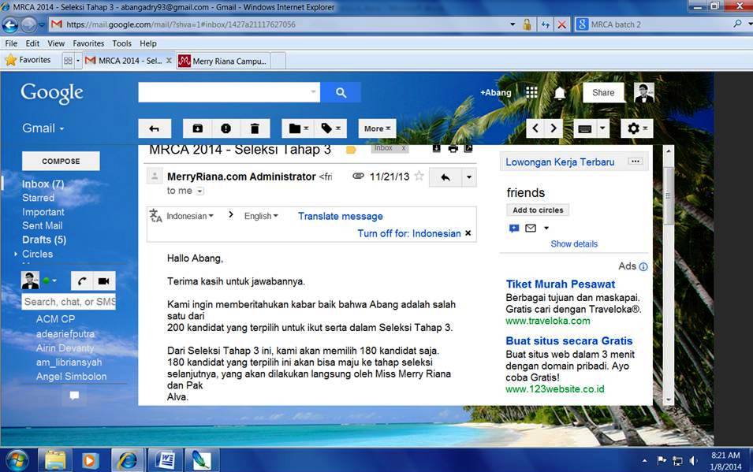Screen dimensions: 753x472
Task: Choose source language Indonesian dropdown
Action: (x=190, y=216)
